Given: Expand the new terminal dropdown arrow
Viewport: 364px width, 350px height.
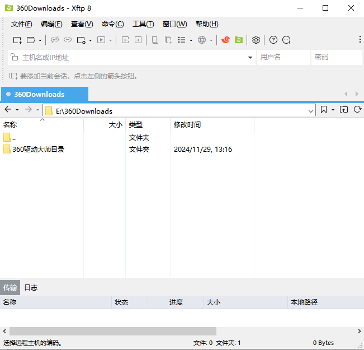Looking at the screenshot, I should coord(111,40).
